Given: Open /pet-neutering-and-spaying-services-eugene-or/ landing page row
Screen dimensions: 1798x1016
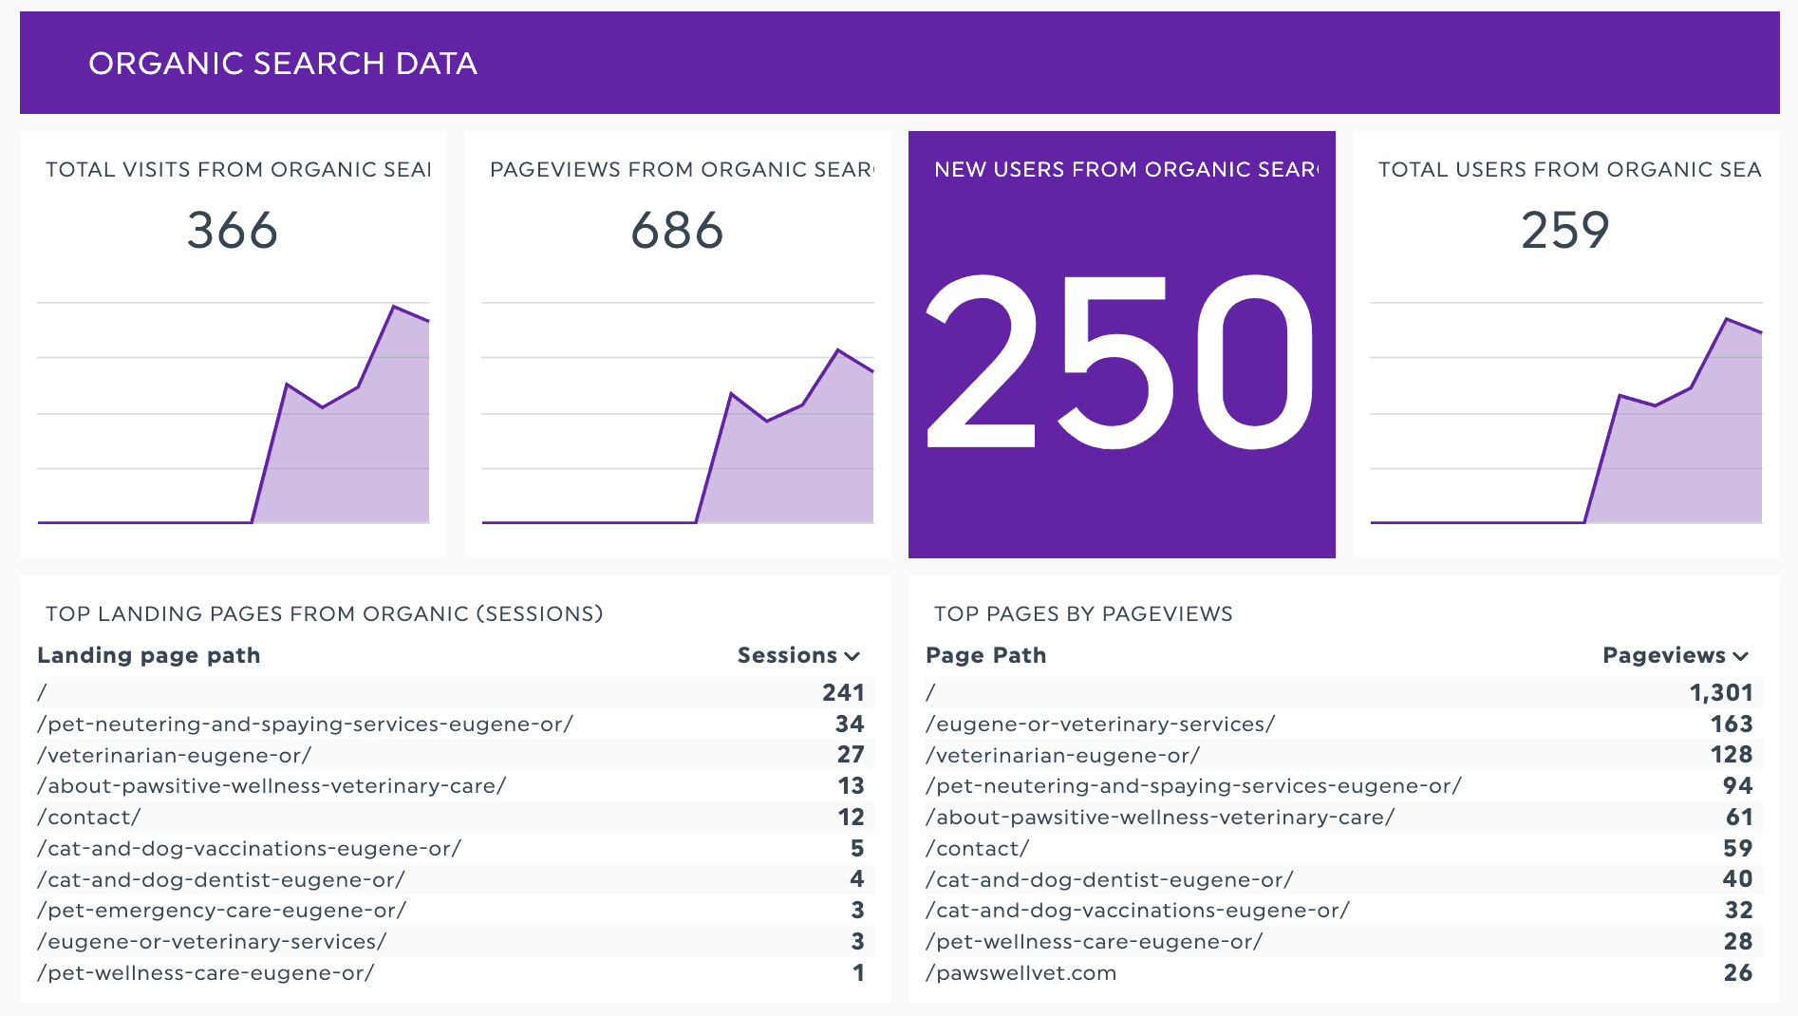Looking at the screenshot, I should (x=305, y=724).
